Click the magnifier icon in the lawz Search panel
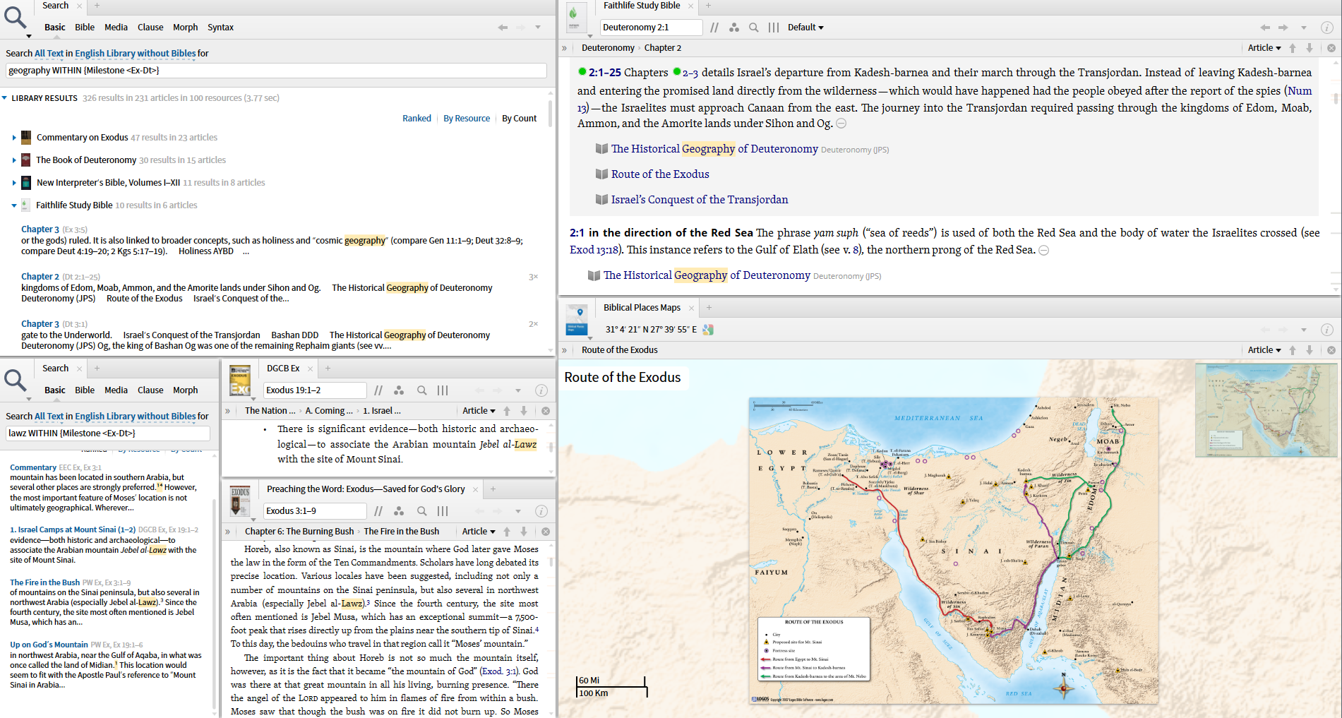The width and height of the screenshot is (1342, 718). coord(16,380)
